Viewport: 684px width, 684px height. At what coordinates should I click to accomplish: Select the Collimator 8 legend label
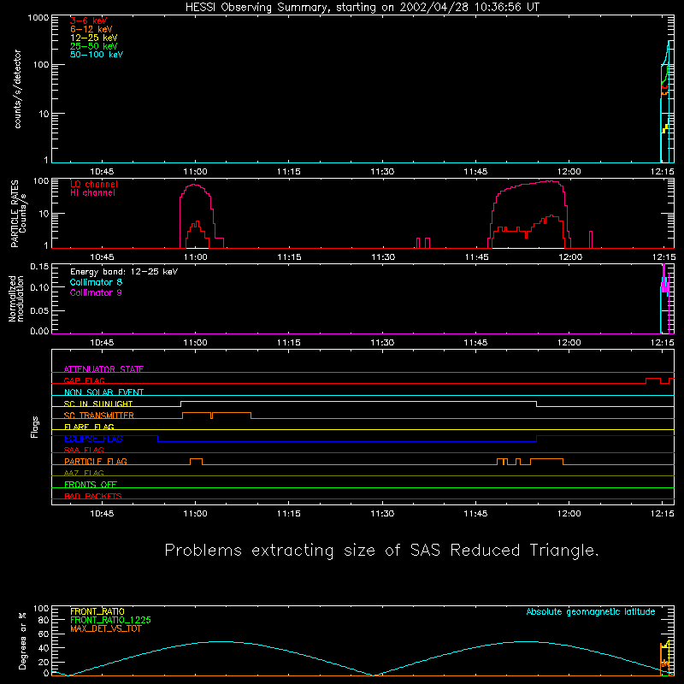coord(96,282)
